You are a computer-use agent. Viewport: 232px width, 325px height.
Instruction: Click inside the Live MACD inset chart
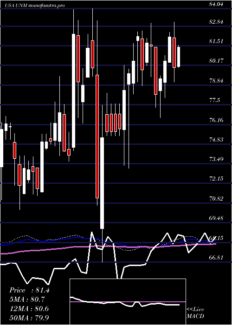tap(128, 302)
